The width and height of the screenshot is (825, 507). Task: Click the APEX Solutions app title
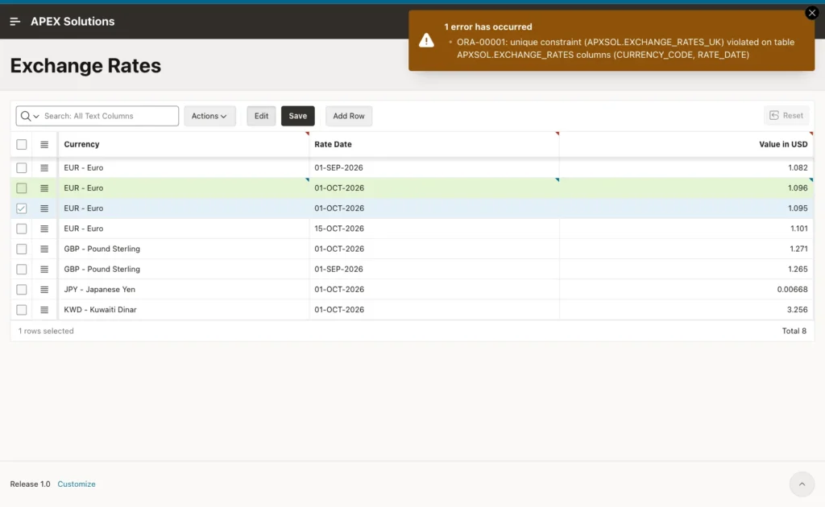(x=73, y=22)
